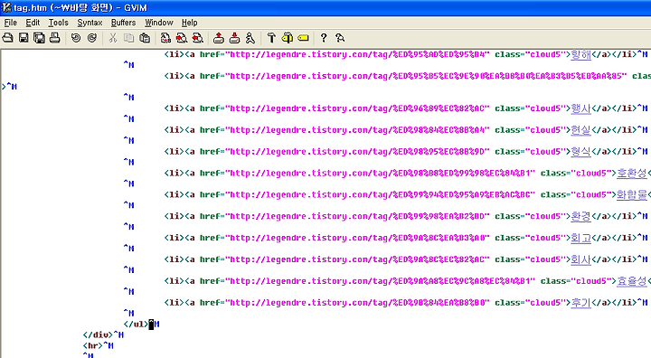Image resolution: width=651 pixels, height=358 pixels.
Task: Click the underlined 후기 link text
Action: tap(580, 303)
